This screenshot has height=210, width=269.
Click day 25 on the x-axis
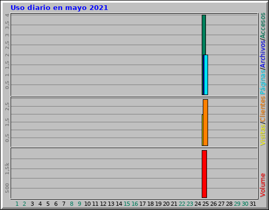(205, 204)
